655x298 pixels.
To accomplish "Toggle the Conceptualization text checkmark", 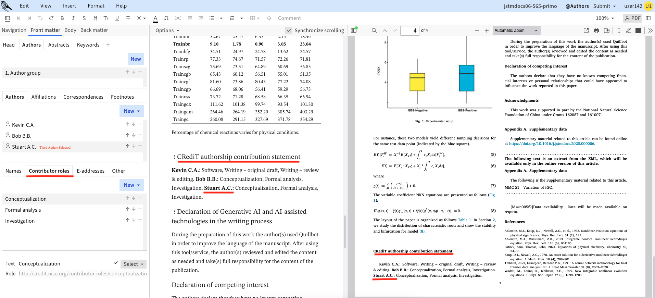I will click(116, 263).
